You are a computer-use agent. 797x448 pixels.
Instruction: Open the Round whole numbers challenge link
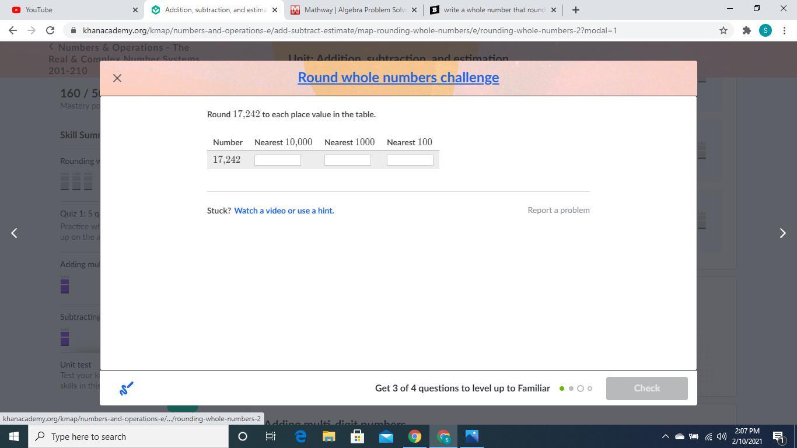[x=398, y=78]
